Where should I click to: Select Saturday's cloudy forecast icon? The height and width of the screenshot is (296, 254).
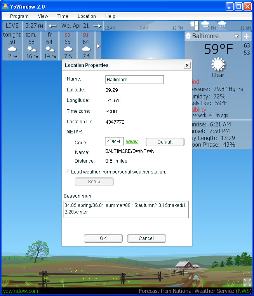(68, 49)
